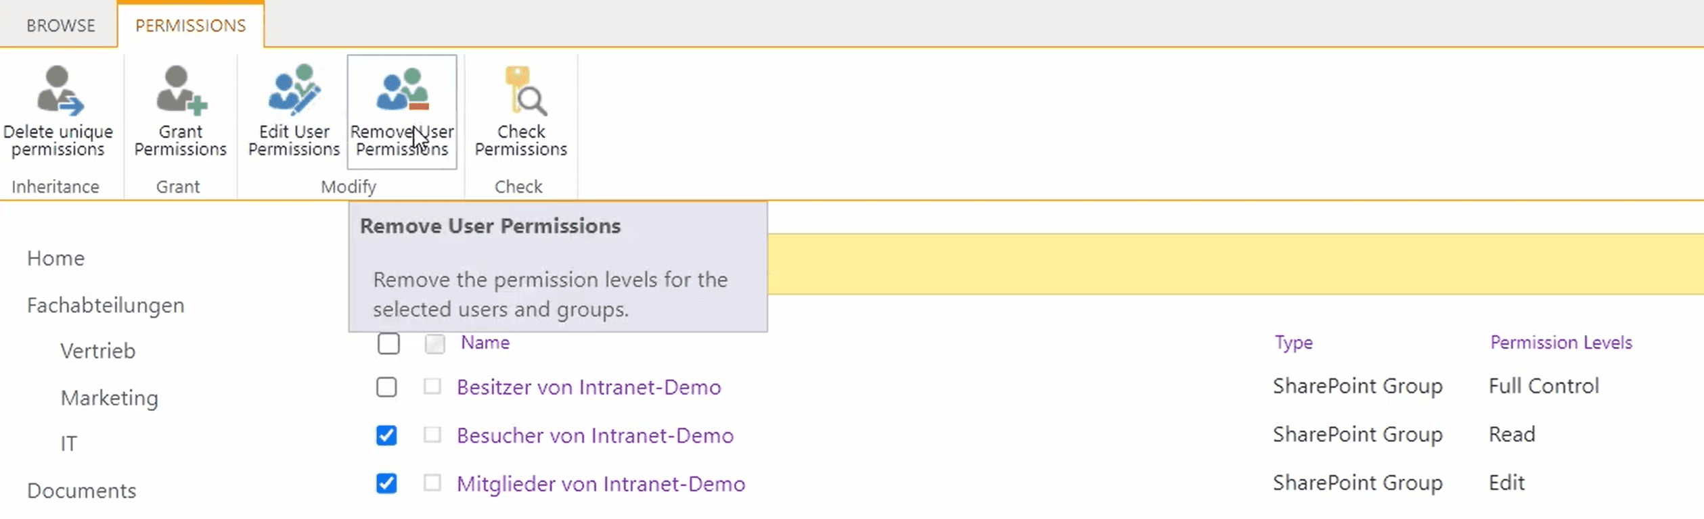Switch to the BROWSE tab
Screen dimensions: 1704x519
pos(60,24)
